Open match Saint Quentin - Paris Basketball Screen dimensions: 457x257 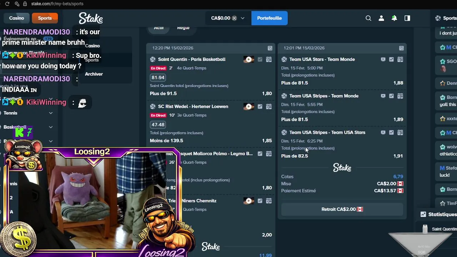(x=192, y=59)
